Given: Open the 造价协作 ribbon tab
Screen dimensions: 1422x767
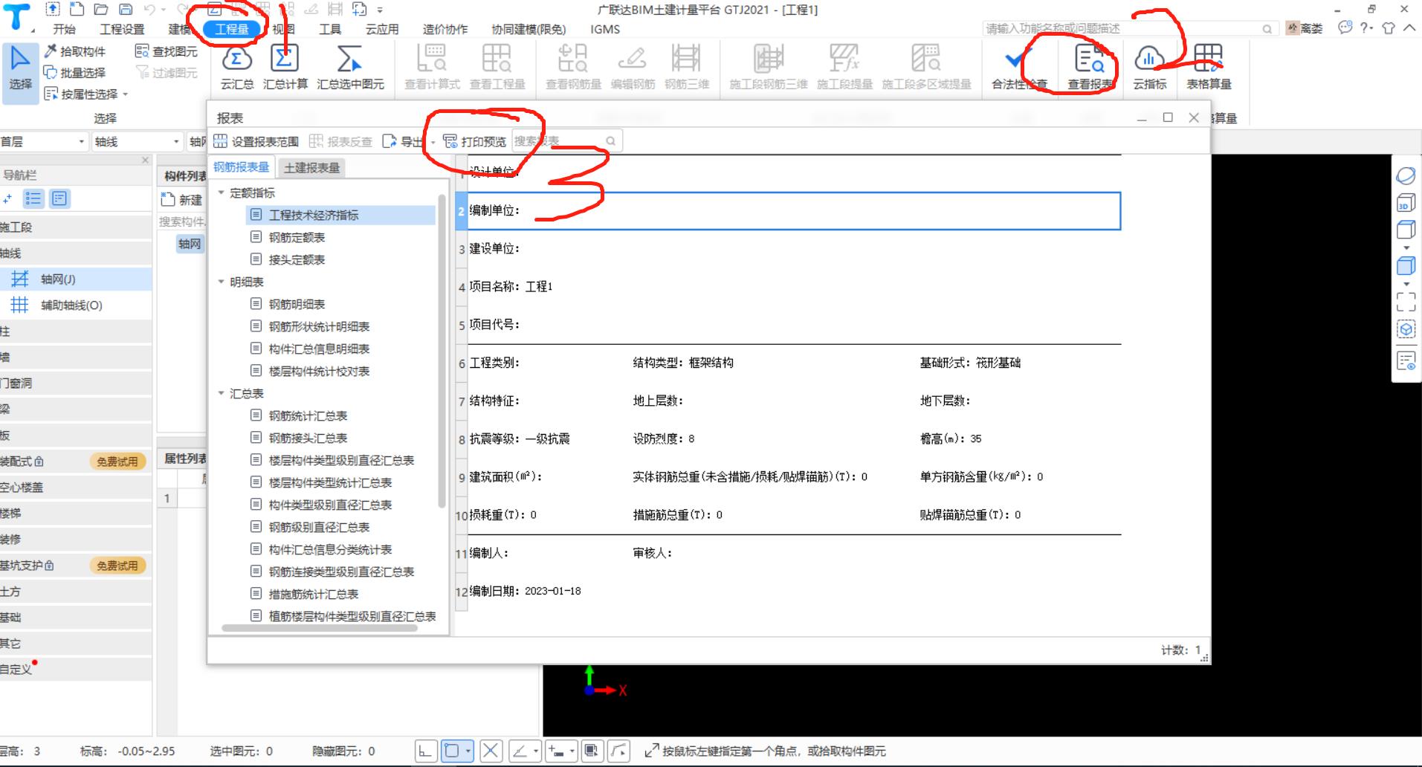Looking at the screenshot, I should [x=445, y=29].
